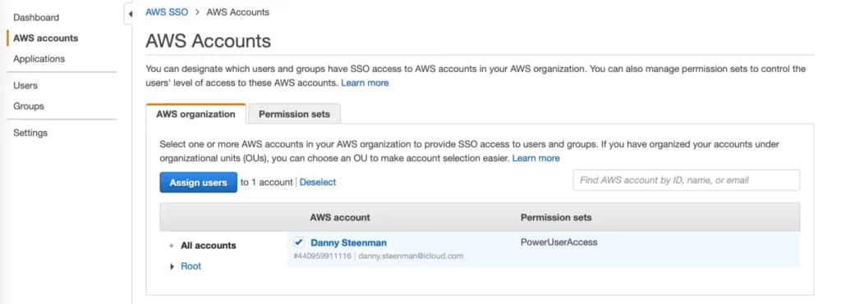Switch to the Permission sets tab

click(294, 114)
